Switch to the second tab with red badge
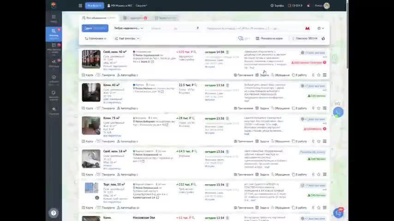 [x=135, y=18]
